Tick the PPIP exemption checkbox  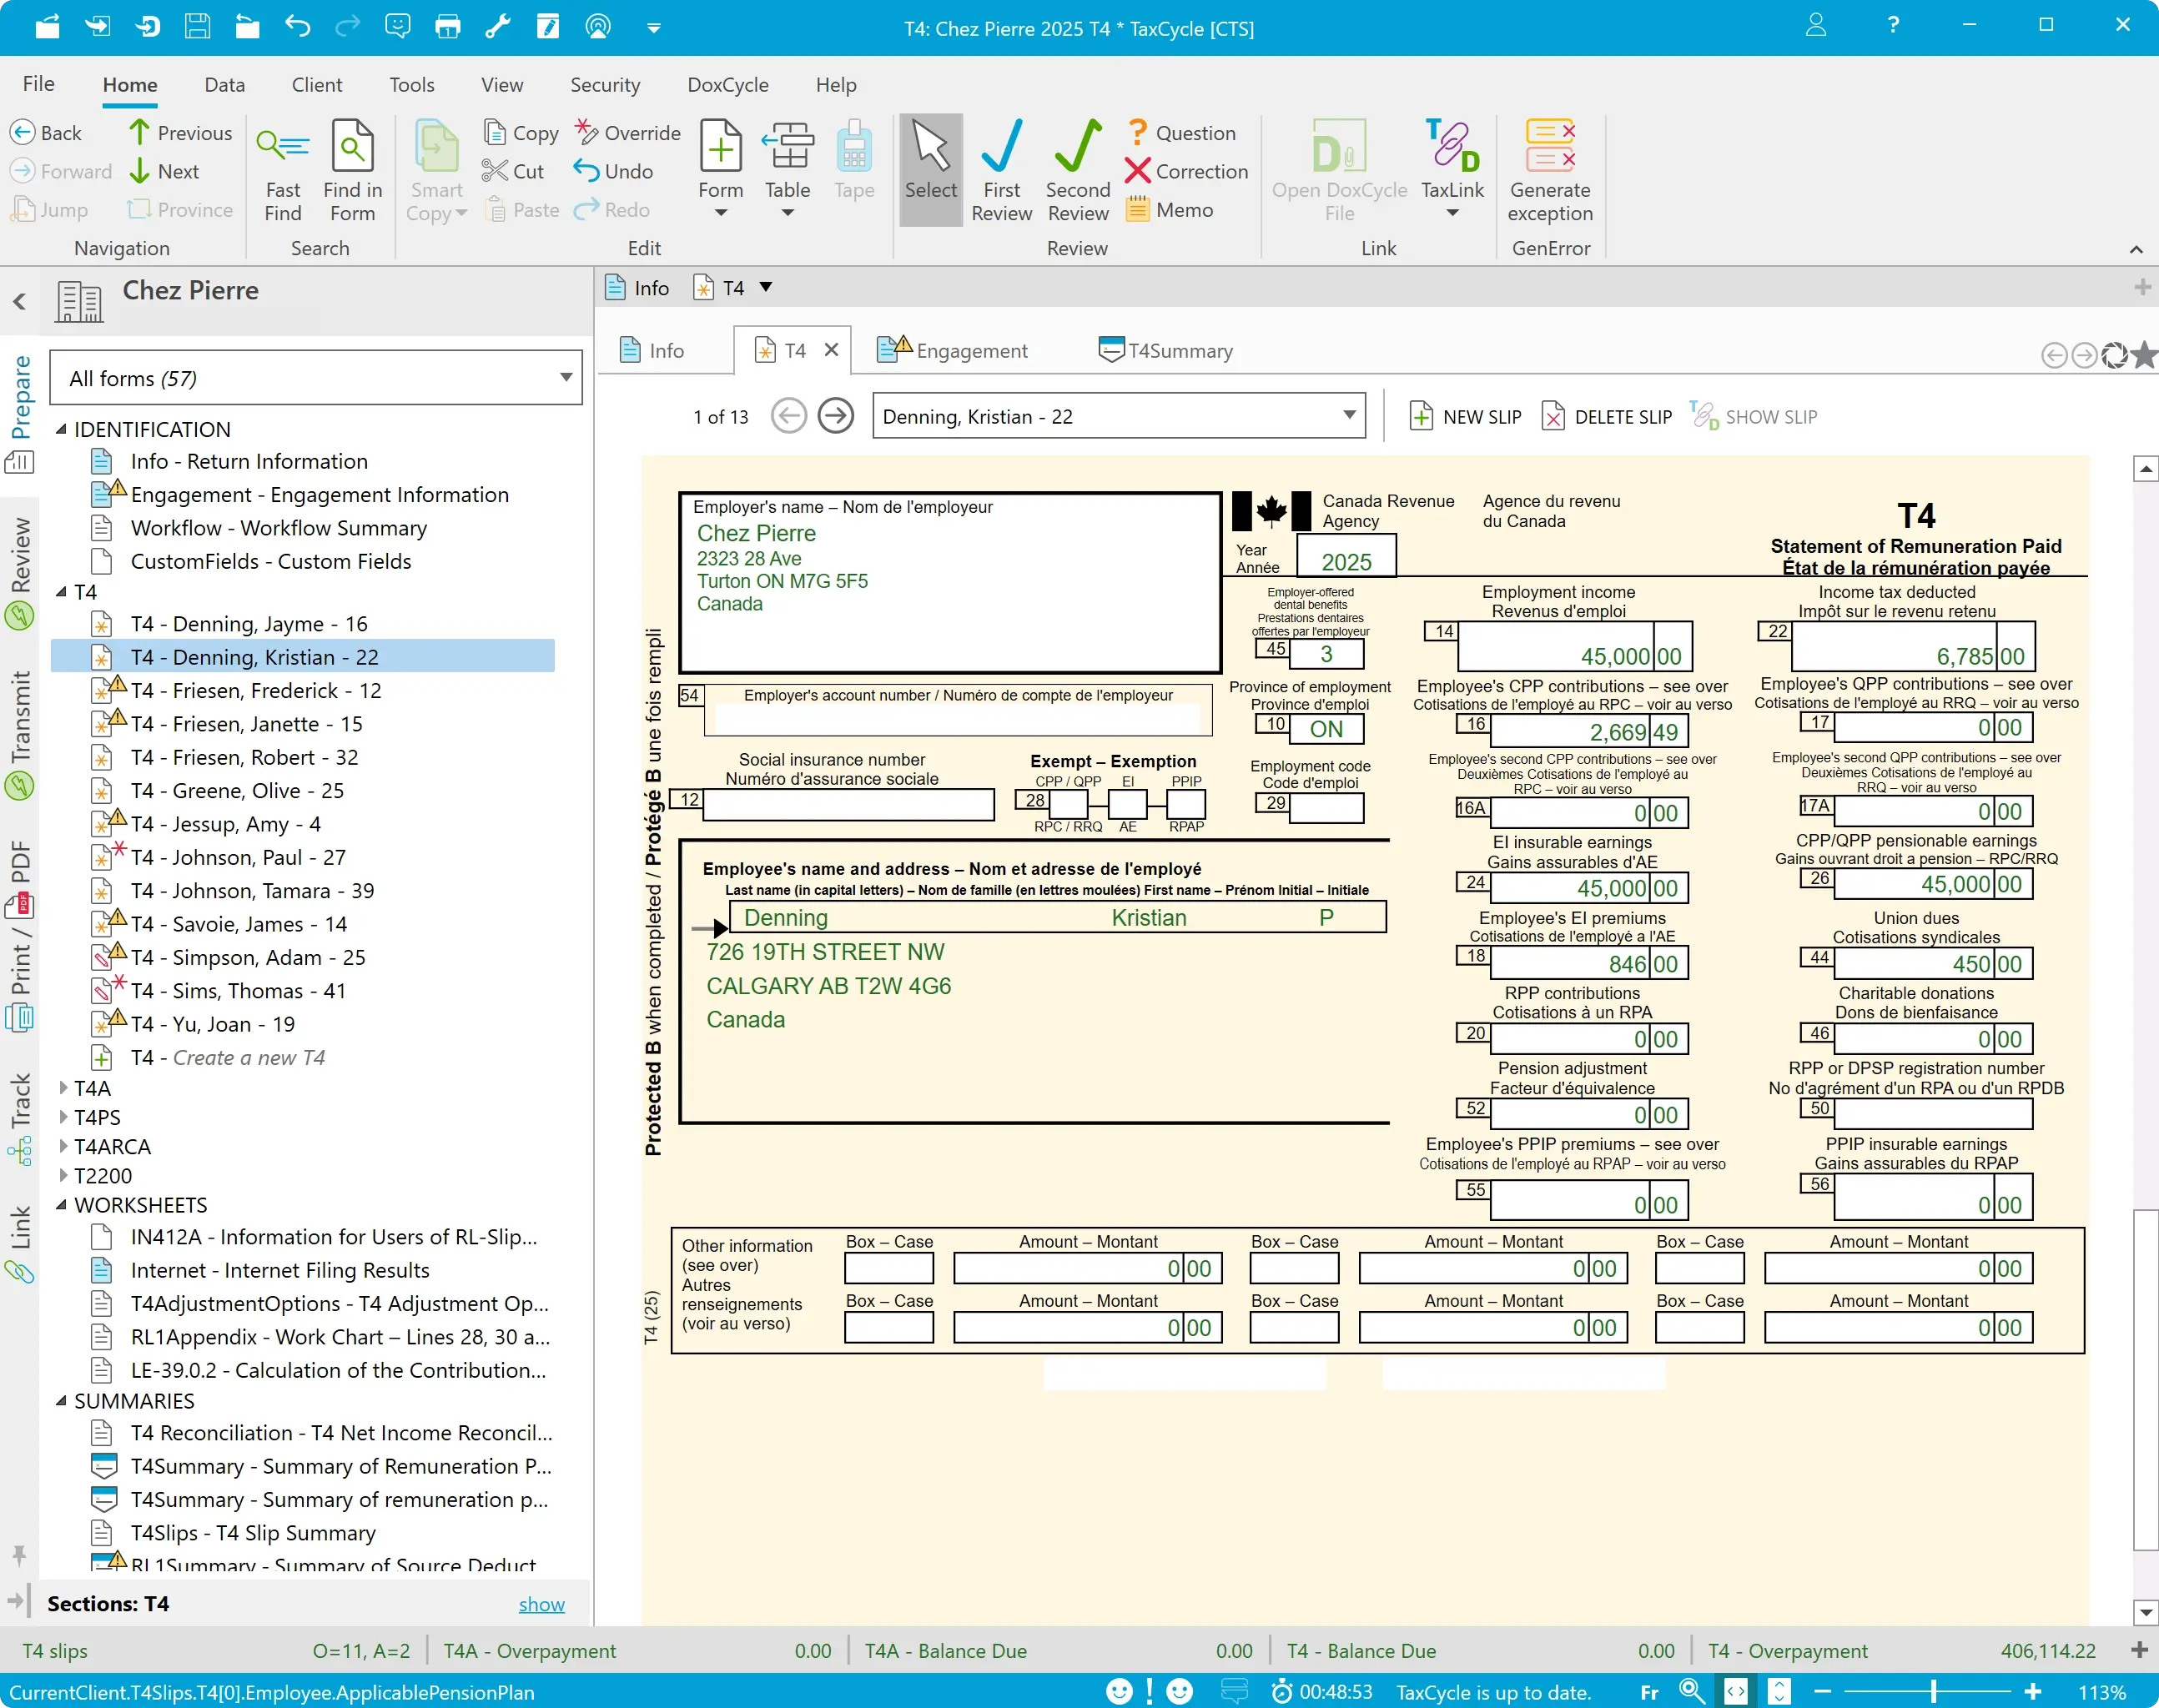pyautogui.click(x=1185, y=804)
